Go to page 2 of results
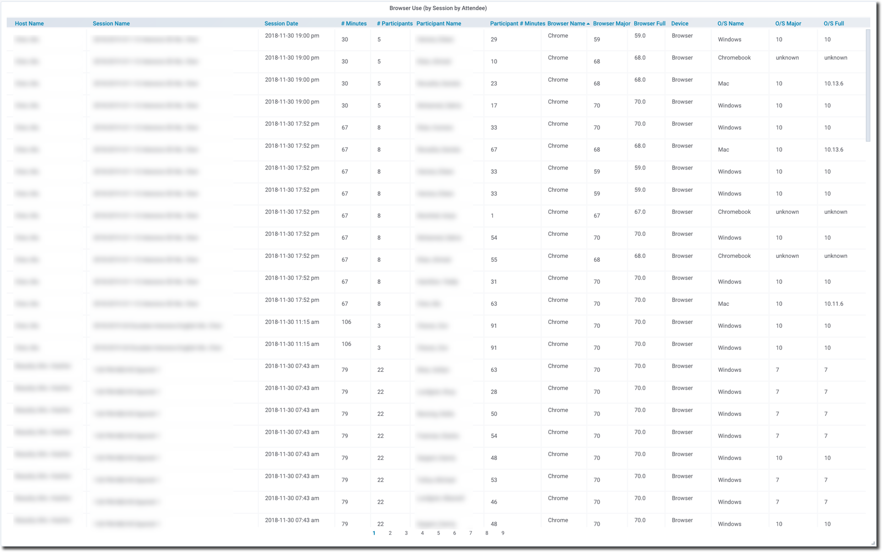882x552 pixels. (390, 533)
